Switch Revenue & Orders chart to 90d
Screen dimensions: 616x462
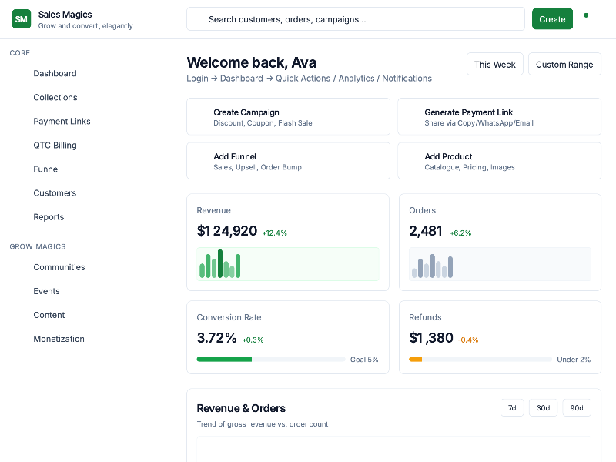577,407
